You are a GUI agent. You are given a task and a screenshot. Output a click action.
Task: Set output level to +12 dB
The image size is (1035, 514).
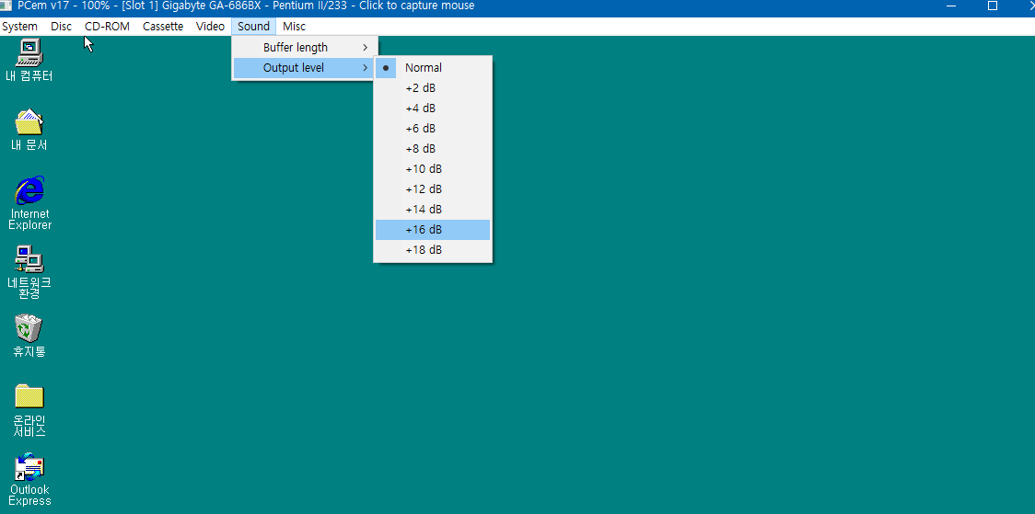coord(433,189)
